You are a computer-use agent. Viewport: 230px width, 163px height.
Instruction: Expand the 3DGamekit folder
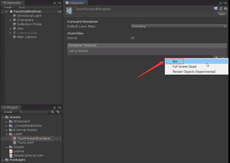pyautogui.click(x=6, y=122)
